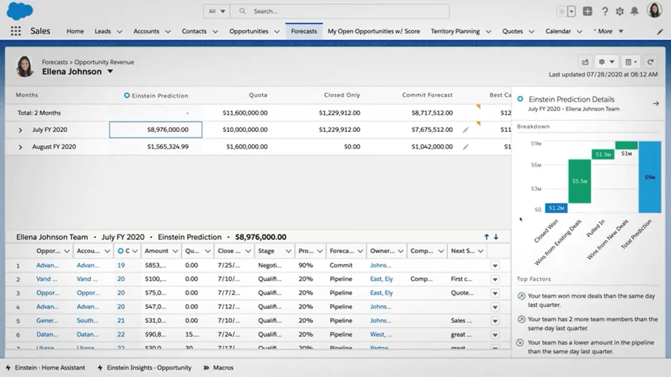The width and height of the screenshot is (671, 377).
Task: Open the column display options button
Action: [x=631, y=62]
